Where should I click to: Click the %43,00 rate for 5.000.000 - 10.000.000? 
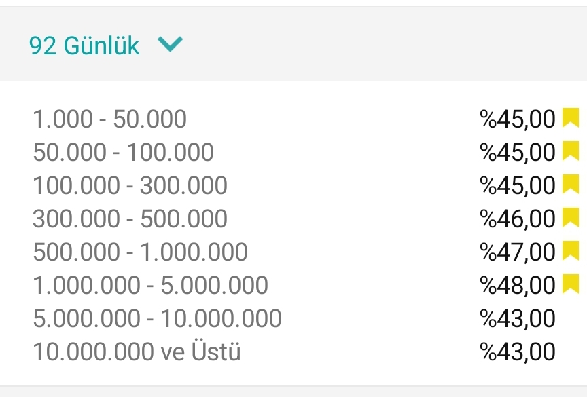click(x=518, y=319)
